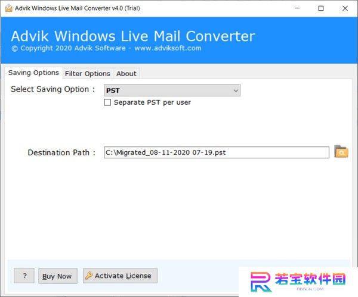Click the Destination Path label

[x=61, y=152]
